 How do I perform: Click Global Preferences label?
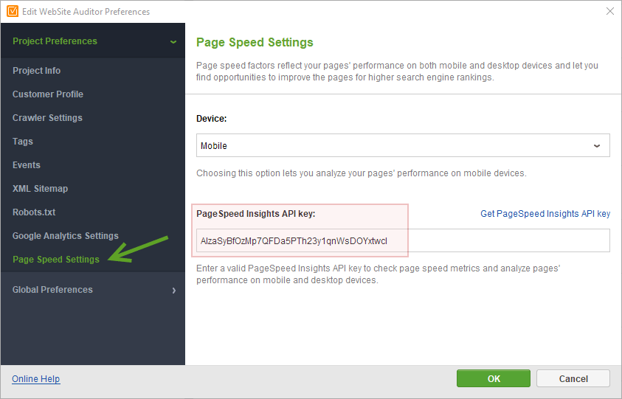[52, 290]
